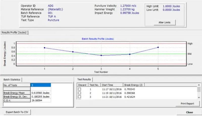
Task: Click Puncture Velocity value 1.27000 m/s
Action: (128, 6)
